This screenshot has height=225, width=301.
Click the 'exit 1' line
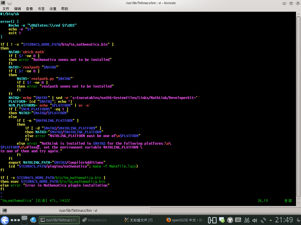[15, 33]
